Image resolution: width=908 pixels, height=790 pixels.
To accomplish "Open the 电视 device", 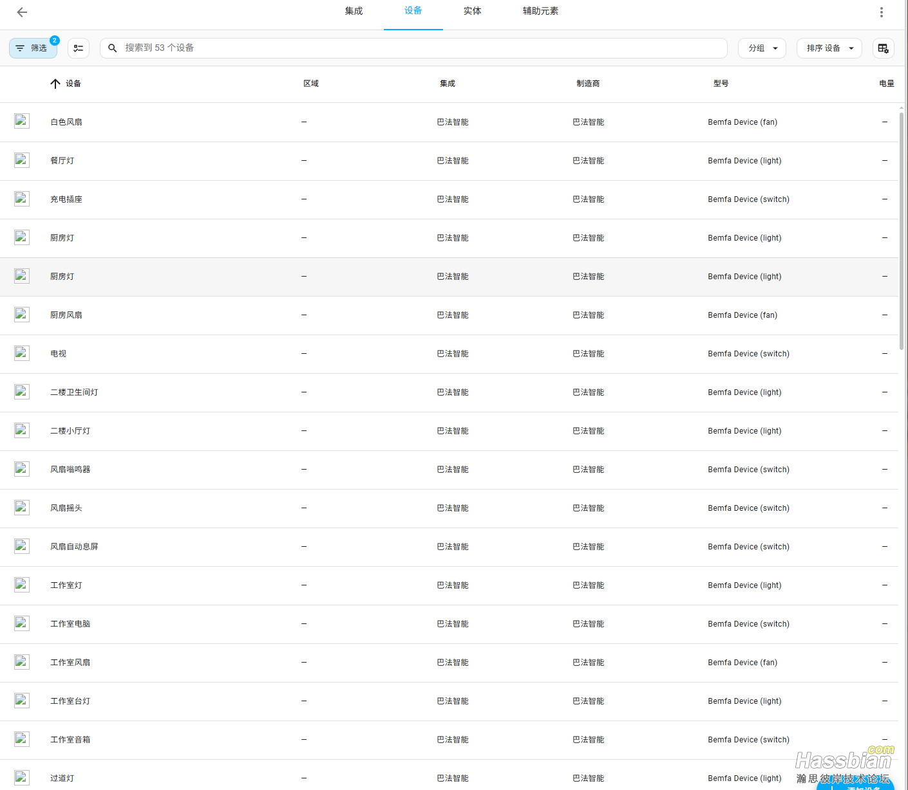I will click(59, 354).
